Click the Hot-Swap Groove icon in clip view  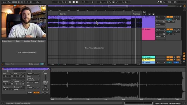pos(22,87)
